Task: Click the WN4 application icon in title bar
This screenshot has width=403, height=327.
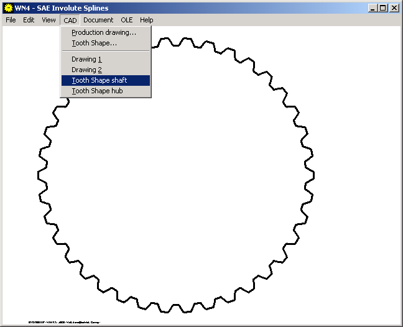Action: pos(8,8)
